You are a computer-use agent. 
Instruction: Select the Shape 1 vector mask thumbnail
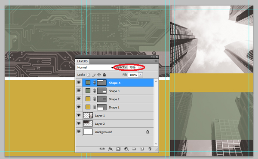tap(101, 107)
